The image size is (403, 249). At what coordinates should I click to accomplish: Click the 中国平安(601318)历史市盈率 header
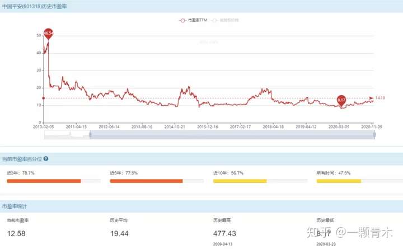pyautogui.click(x=35, y=6)
